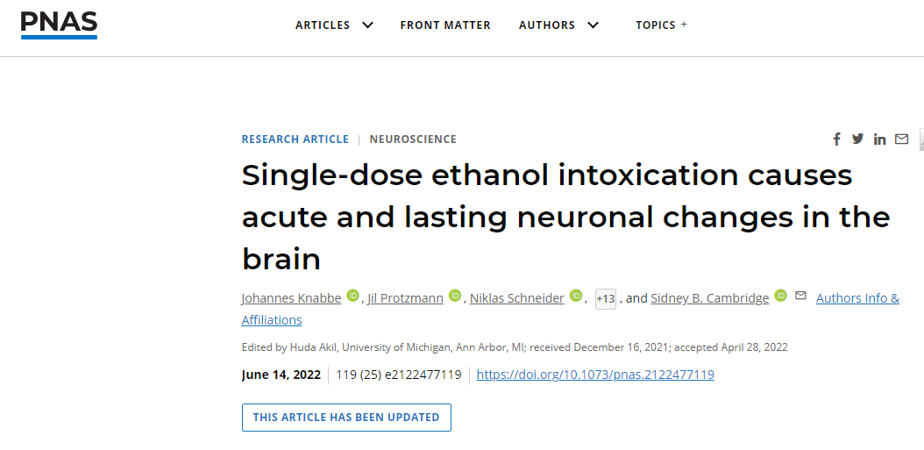Open Sidney B. Cambridge's ORCID icon
Image resolution: width=924 pixels, height=450 pixels.
click(x=780, y=296)
